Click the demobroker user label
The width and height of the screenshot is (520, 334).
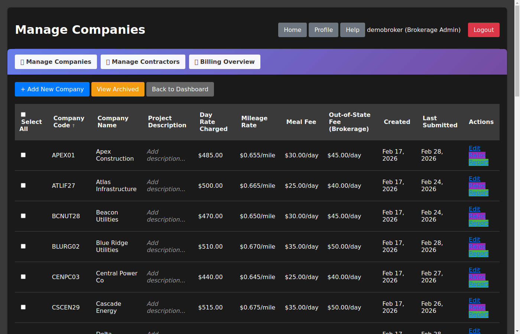point(414,30)
